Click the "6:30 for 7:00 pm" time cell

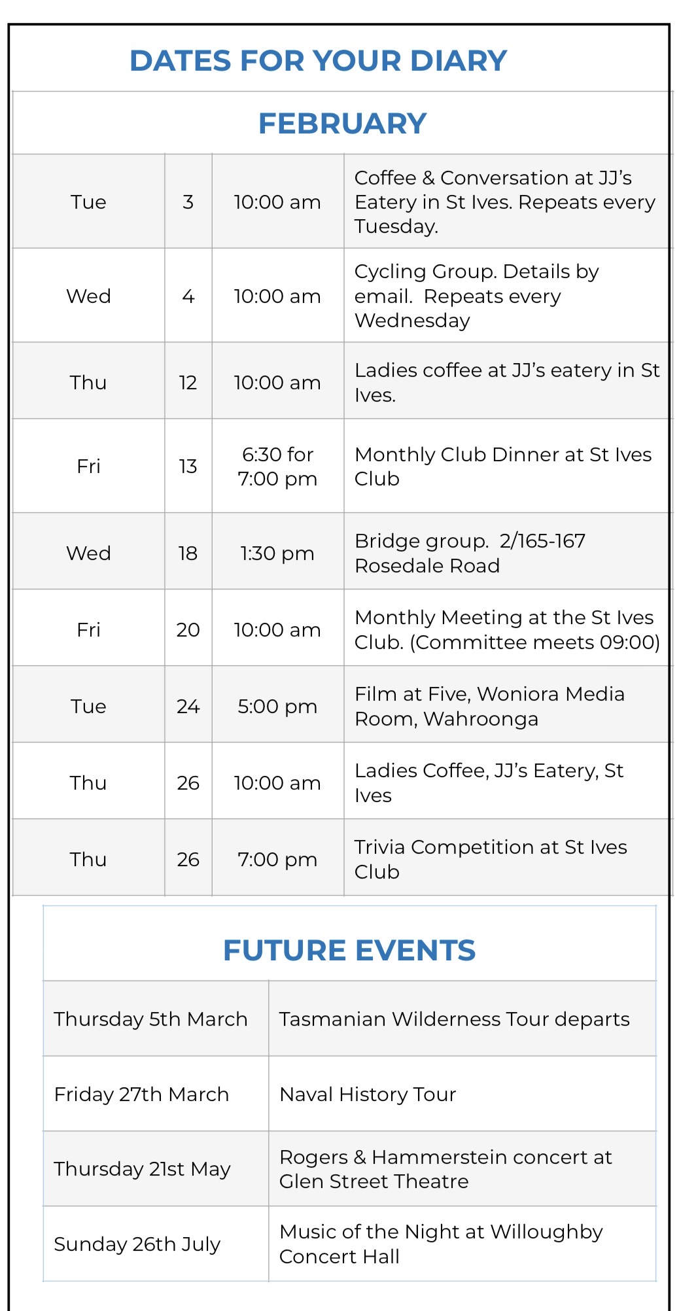[x=277, y=466]
